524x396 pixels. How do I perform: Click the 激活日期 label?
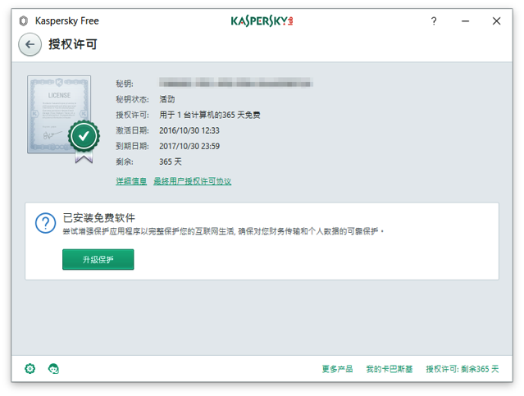(x=132, y=130)
